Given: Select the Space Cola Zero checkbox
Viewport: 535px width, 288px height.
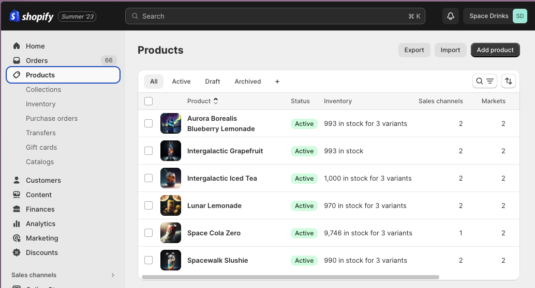Looking at the screenshot, I should click(148, 233).
